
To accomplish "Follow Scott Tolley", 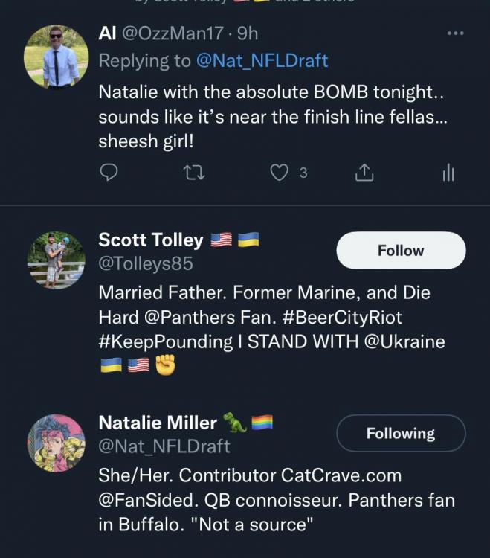I will pyautogui.click(x=401, y=251).
